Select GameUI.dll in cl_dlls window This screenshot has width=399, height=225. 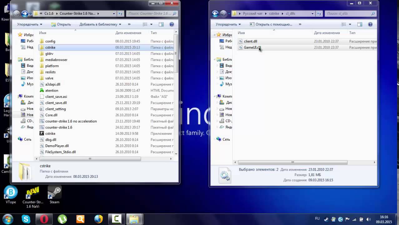click(252, 47)
